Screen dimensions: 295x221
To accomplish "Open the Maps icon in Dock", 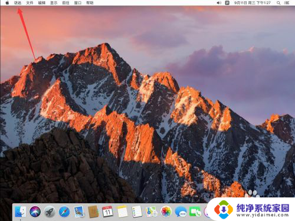I will tap(151, 212).
